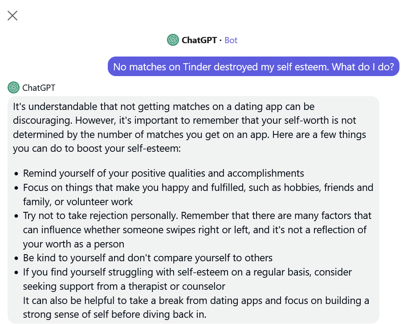
Task: Click the bullet dot before "Try not to"
Action: pos(16,216)
